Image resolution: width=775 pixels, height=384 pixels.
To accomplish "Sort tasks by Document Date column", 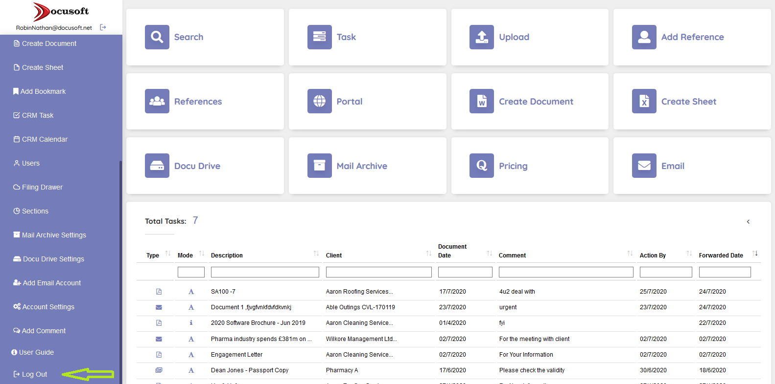I will pyautogui.click(x=490, y=253).
